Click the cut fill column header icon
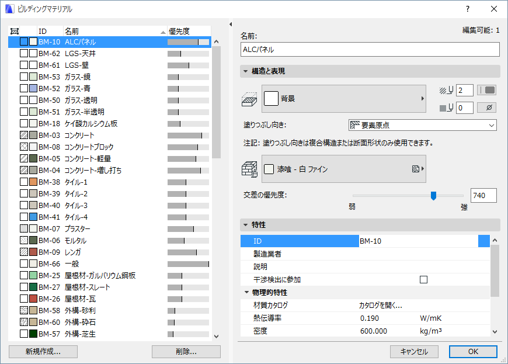 click(x=15, y=31)
